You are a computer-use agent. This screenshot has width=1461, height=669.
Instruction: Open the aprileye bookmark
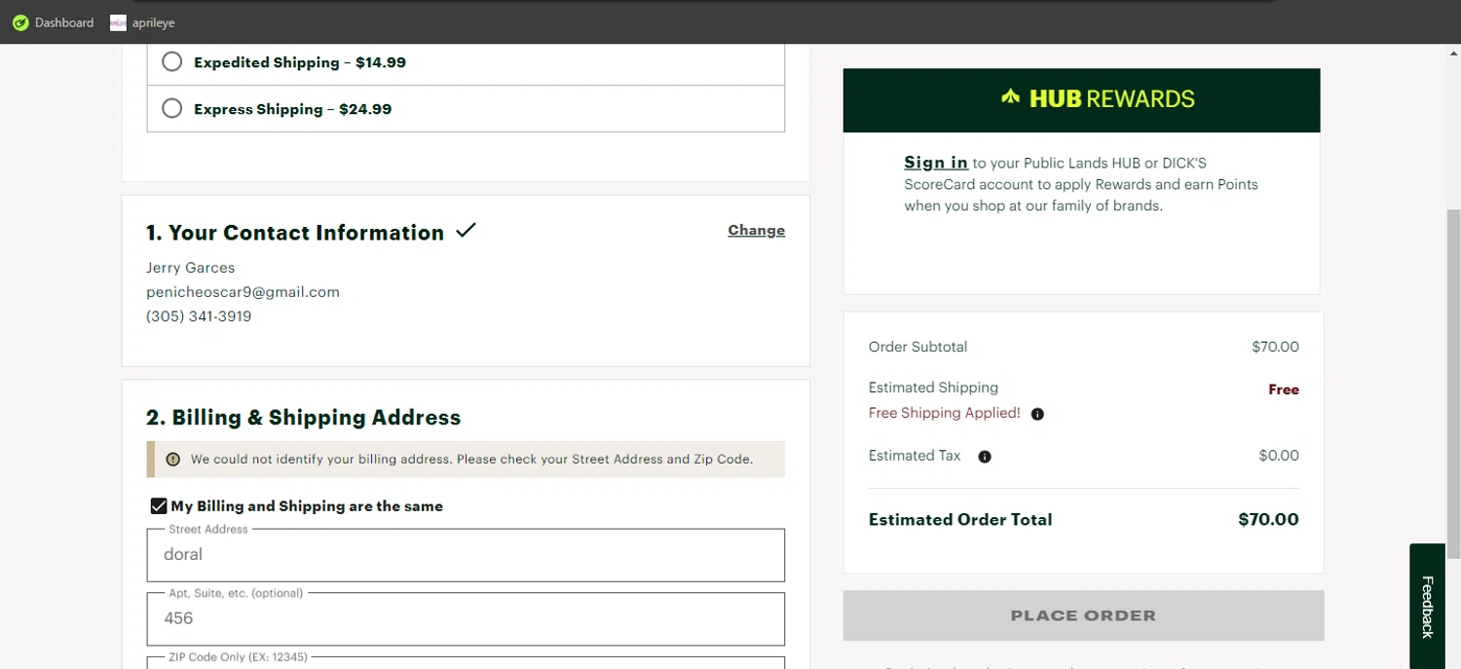(142, 22)
